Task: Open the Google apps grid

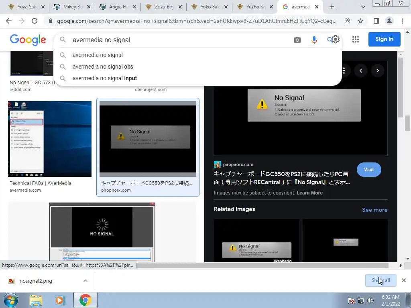Action: 356,39
